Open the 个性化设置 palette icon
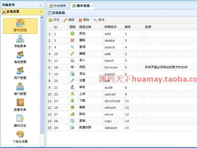Screen dimensions: 197x148 coord(20,134)
